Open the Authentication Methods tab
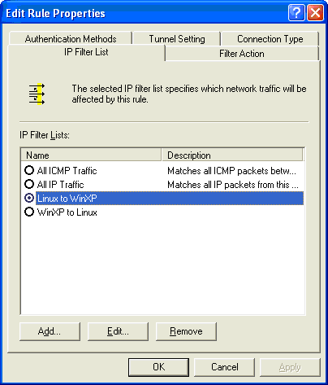The width and height of the screenshot is (328, 385). tap(71, 38)
